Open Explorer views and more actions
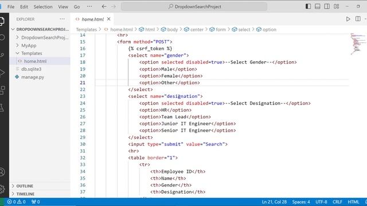Viewport: 367px width, 206px height. [x=62, y=19]
